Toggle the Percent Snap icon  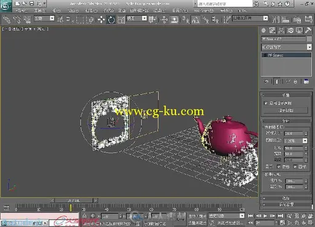205,20
